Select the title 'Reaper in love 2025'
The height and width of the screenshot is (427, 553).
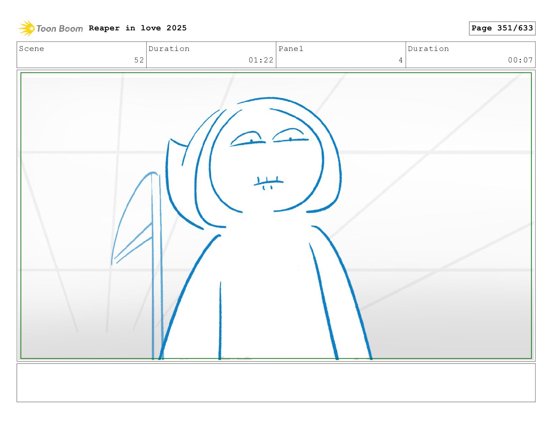pyautogui.click(x=138, y=28)
